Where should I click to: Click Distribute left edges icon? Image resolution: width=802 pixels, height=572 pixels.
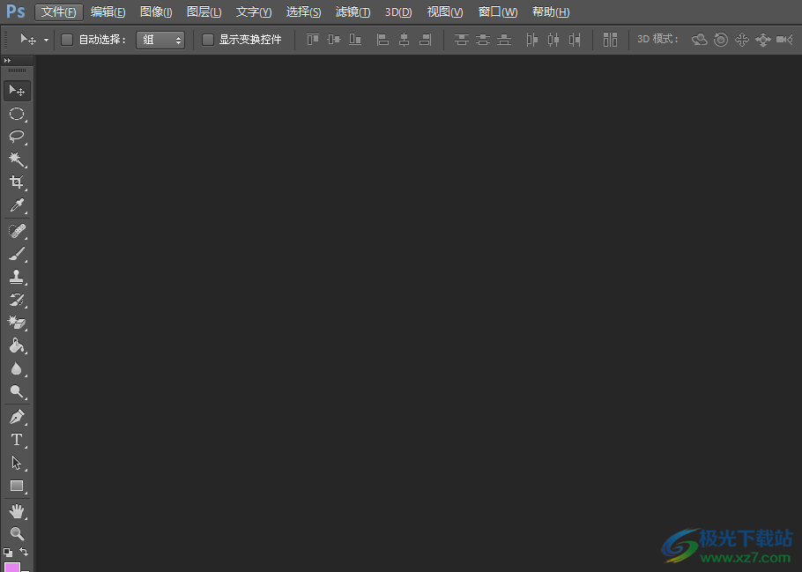point(532,40)
